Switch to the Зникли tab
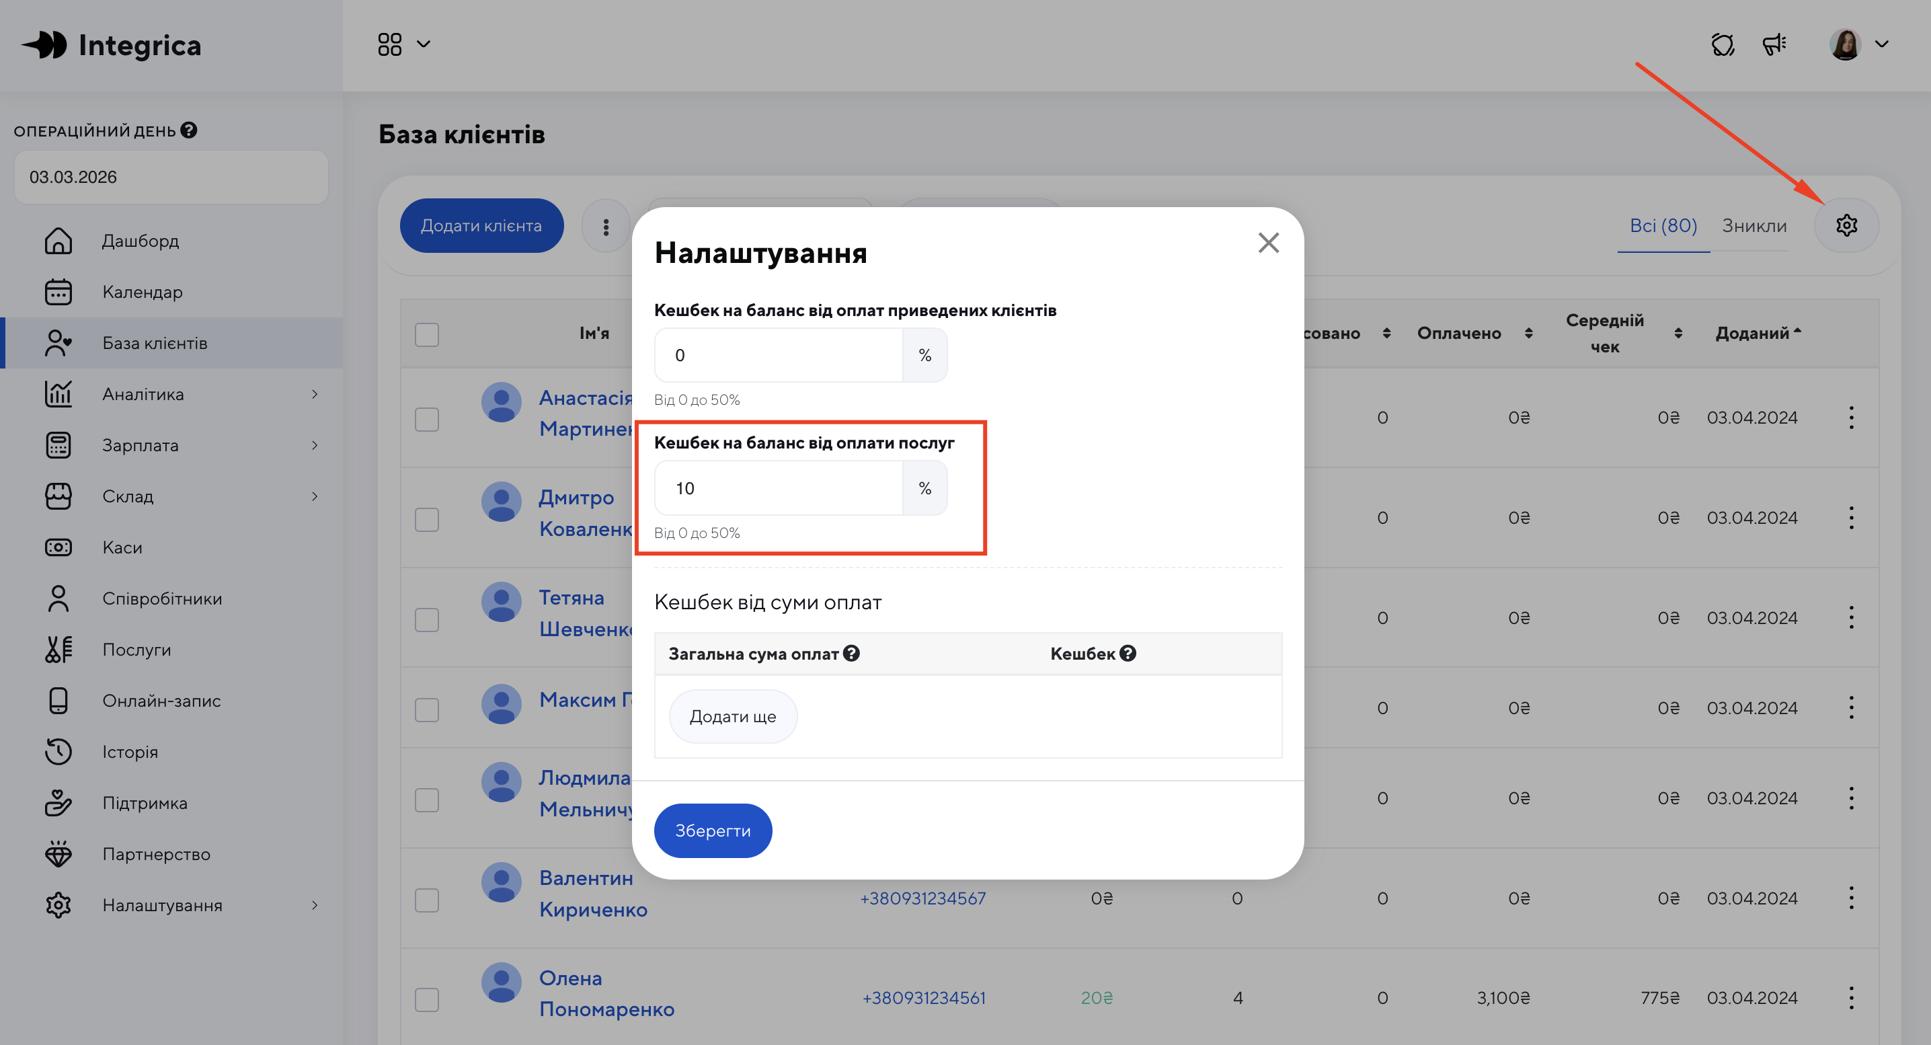This screenshot has width=1931, height=1045. pyautogui.click(x=1753, y=226)
